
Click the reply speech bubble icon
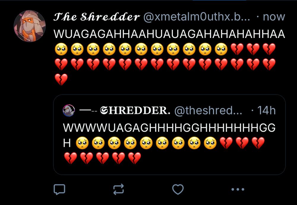coord(59,189)
